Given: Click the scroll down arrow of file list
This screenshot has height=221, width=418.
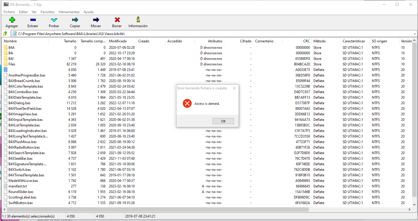Looking at the screenshot, I should pyautogui.click(x=414, y=205).
